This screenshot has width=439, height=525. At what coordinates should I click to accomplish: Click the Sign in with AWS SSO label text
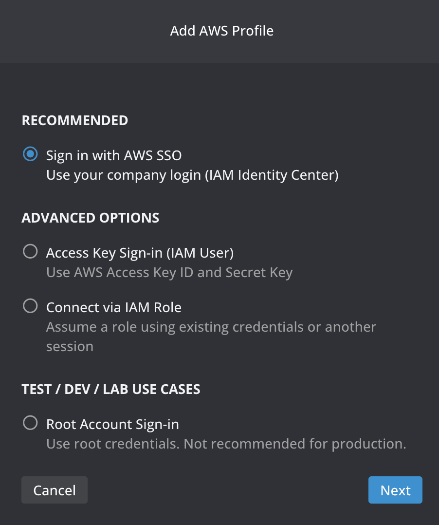[x=113, y=155]
